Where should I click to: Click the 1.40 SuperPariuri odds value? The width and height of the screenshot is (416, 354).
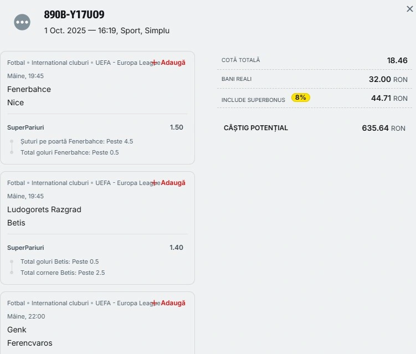176,248
